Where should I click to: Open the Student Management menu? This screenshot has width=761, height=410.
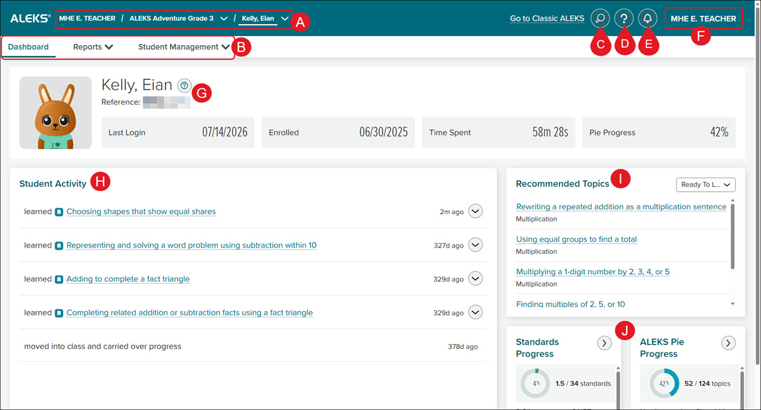pyautogui.click(x=183, y=47)
